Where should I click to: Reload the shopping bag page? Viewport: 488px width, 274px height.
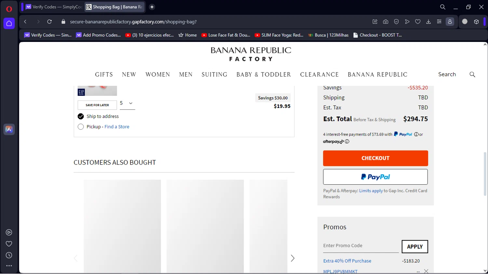(49, 22)
